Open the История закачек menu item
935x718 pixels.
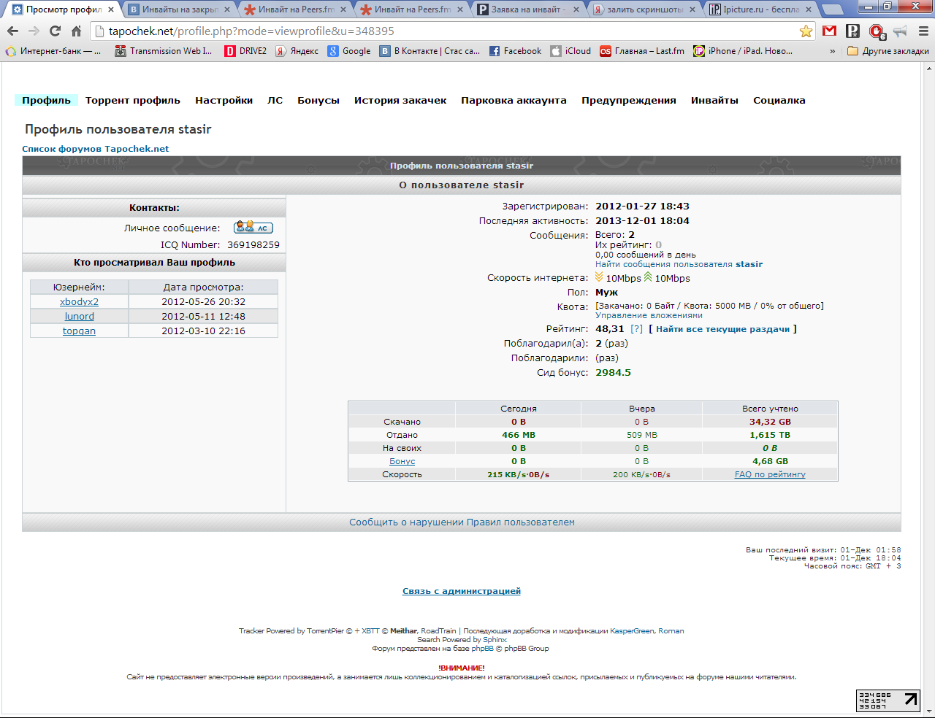pyautogui.click(x=400, y=101)
